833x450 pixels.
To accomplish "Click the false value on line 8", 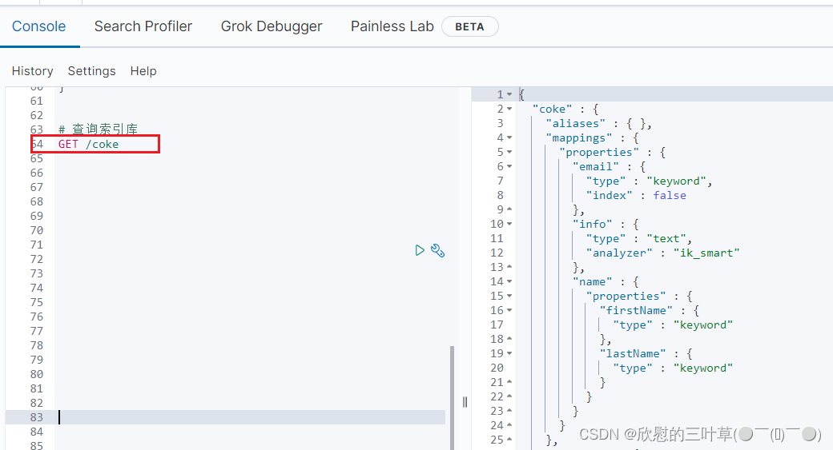I will [x=670, y=196].
